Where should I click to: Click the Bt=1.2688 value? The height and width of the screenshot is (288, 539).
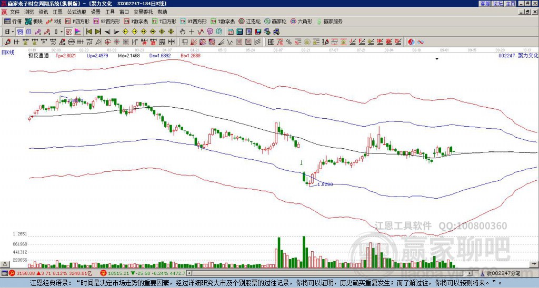tap(191, 55)
